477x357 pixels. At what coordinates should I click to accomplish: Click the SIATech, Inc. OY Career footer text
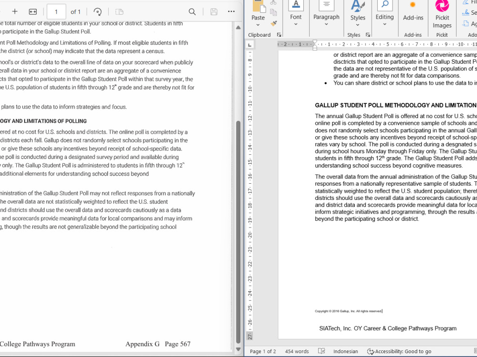(388, 328)
